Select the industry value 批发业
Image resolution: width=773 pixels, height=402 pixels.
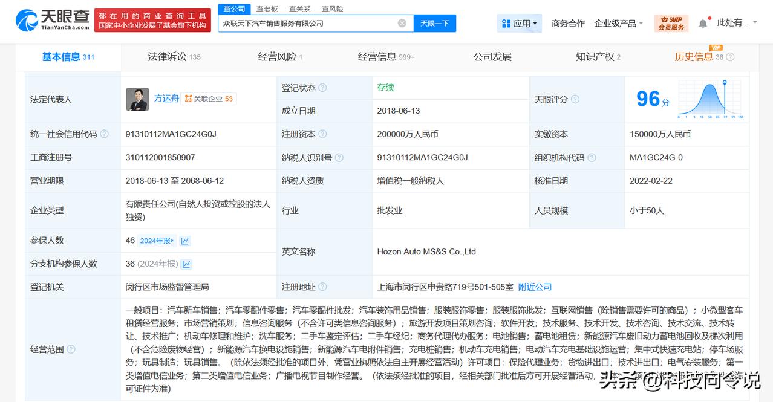pyautogui.click(x=390, y=210)
